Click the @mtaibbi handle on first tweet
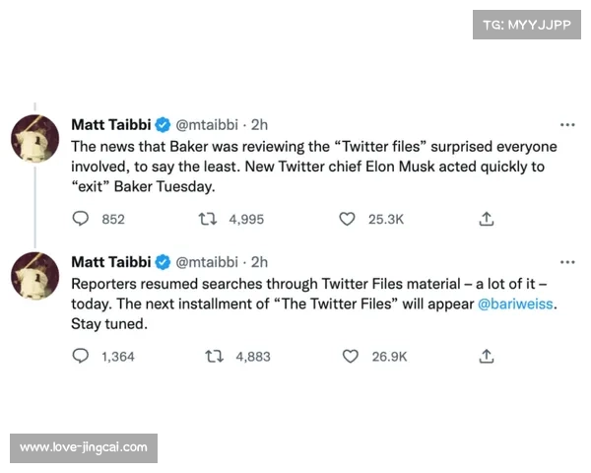This screenshot has height=473, width=591. [x=207, y=125]
